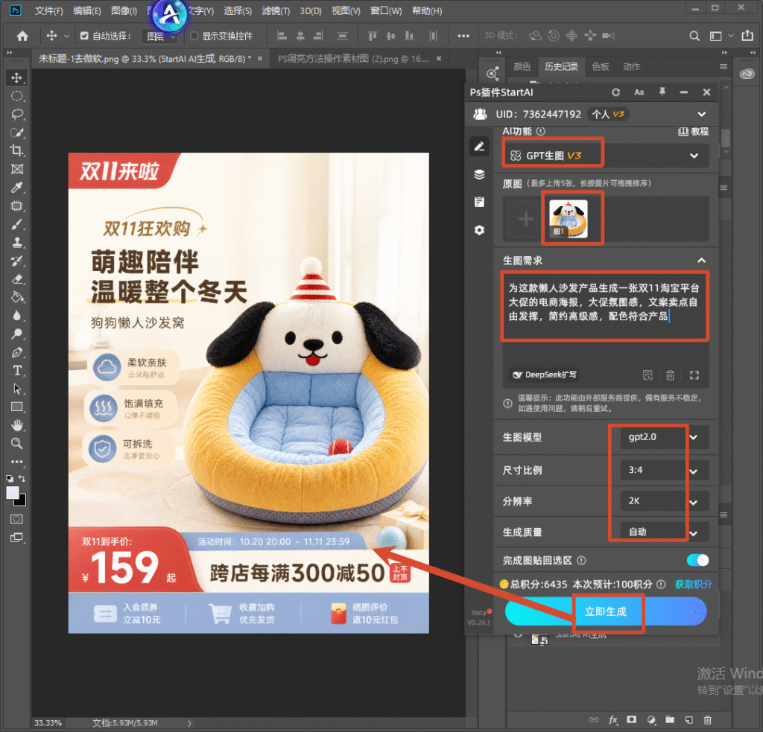Viewport: 763px width, 732px height.
Task: Open the gpt2.0 model dropdown
Action: [x=664, y=437]
